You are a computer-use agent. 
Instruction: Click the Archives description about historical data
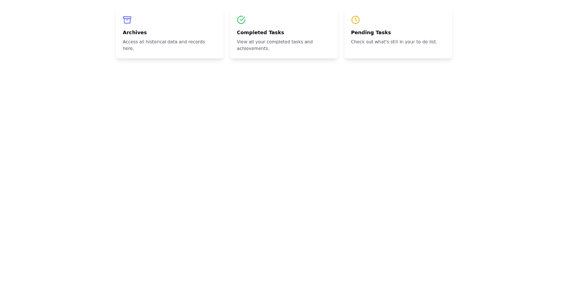tap(164, 45)
